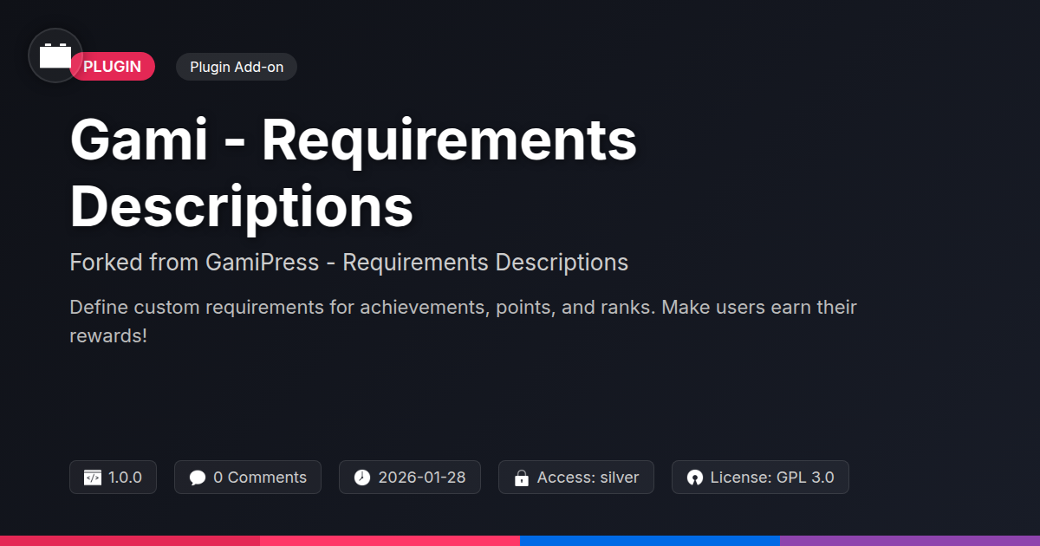1040x546 pixels.
Task: Click the plugin block icon in the circle
Action: [x=55, y=55]
